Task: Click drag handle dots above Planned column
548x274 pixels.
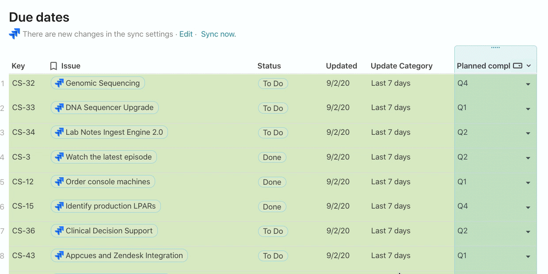Action: point(495,47)
